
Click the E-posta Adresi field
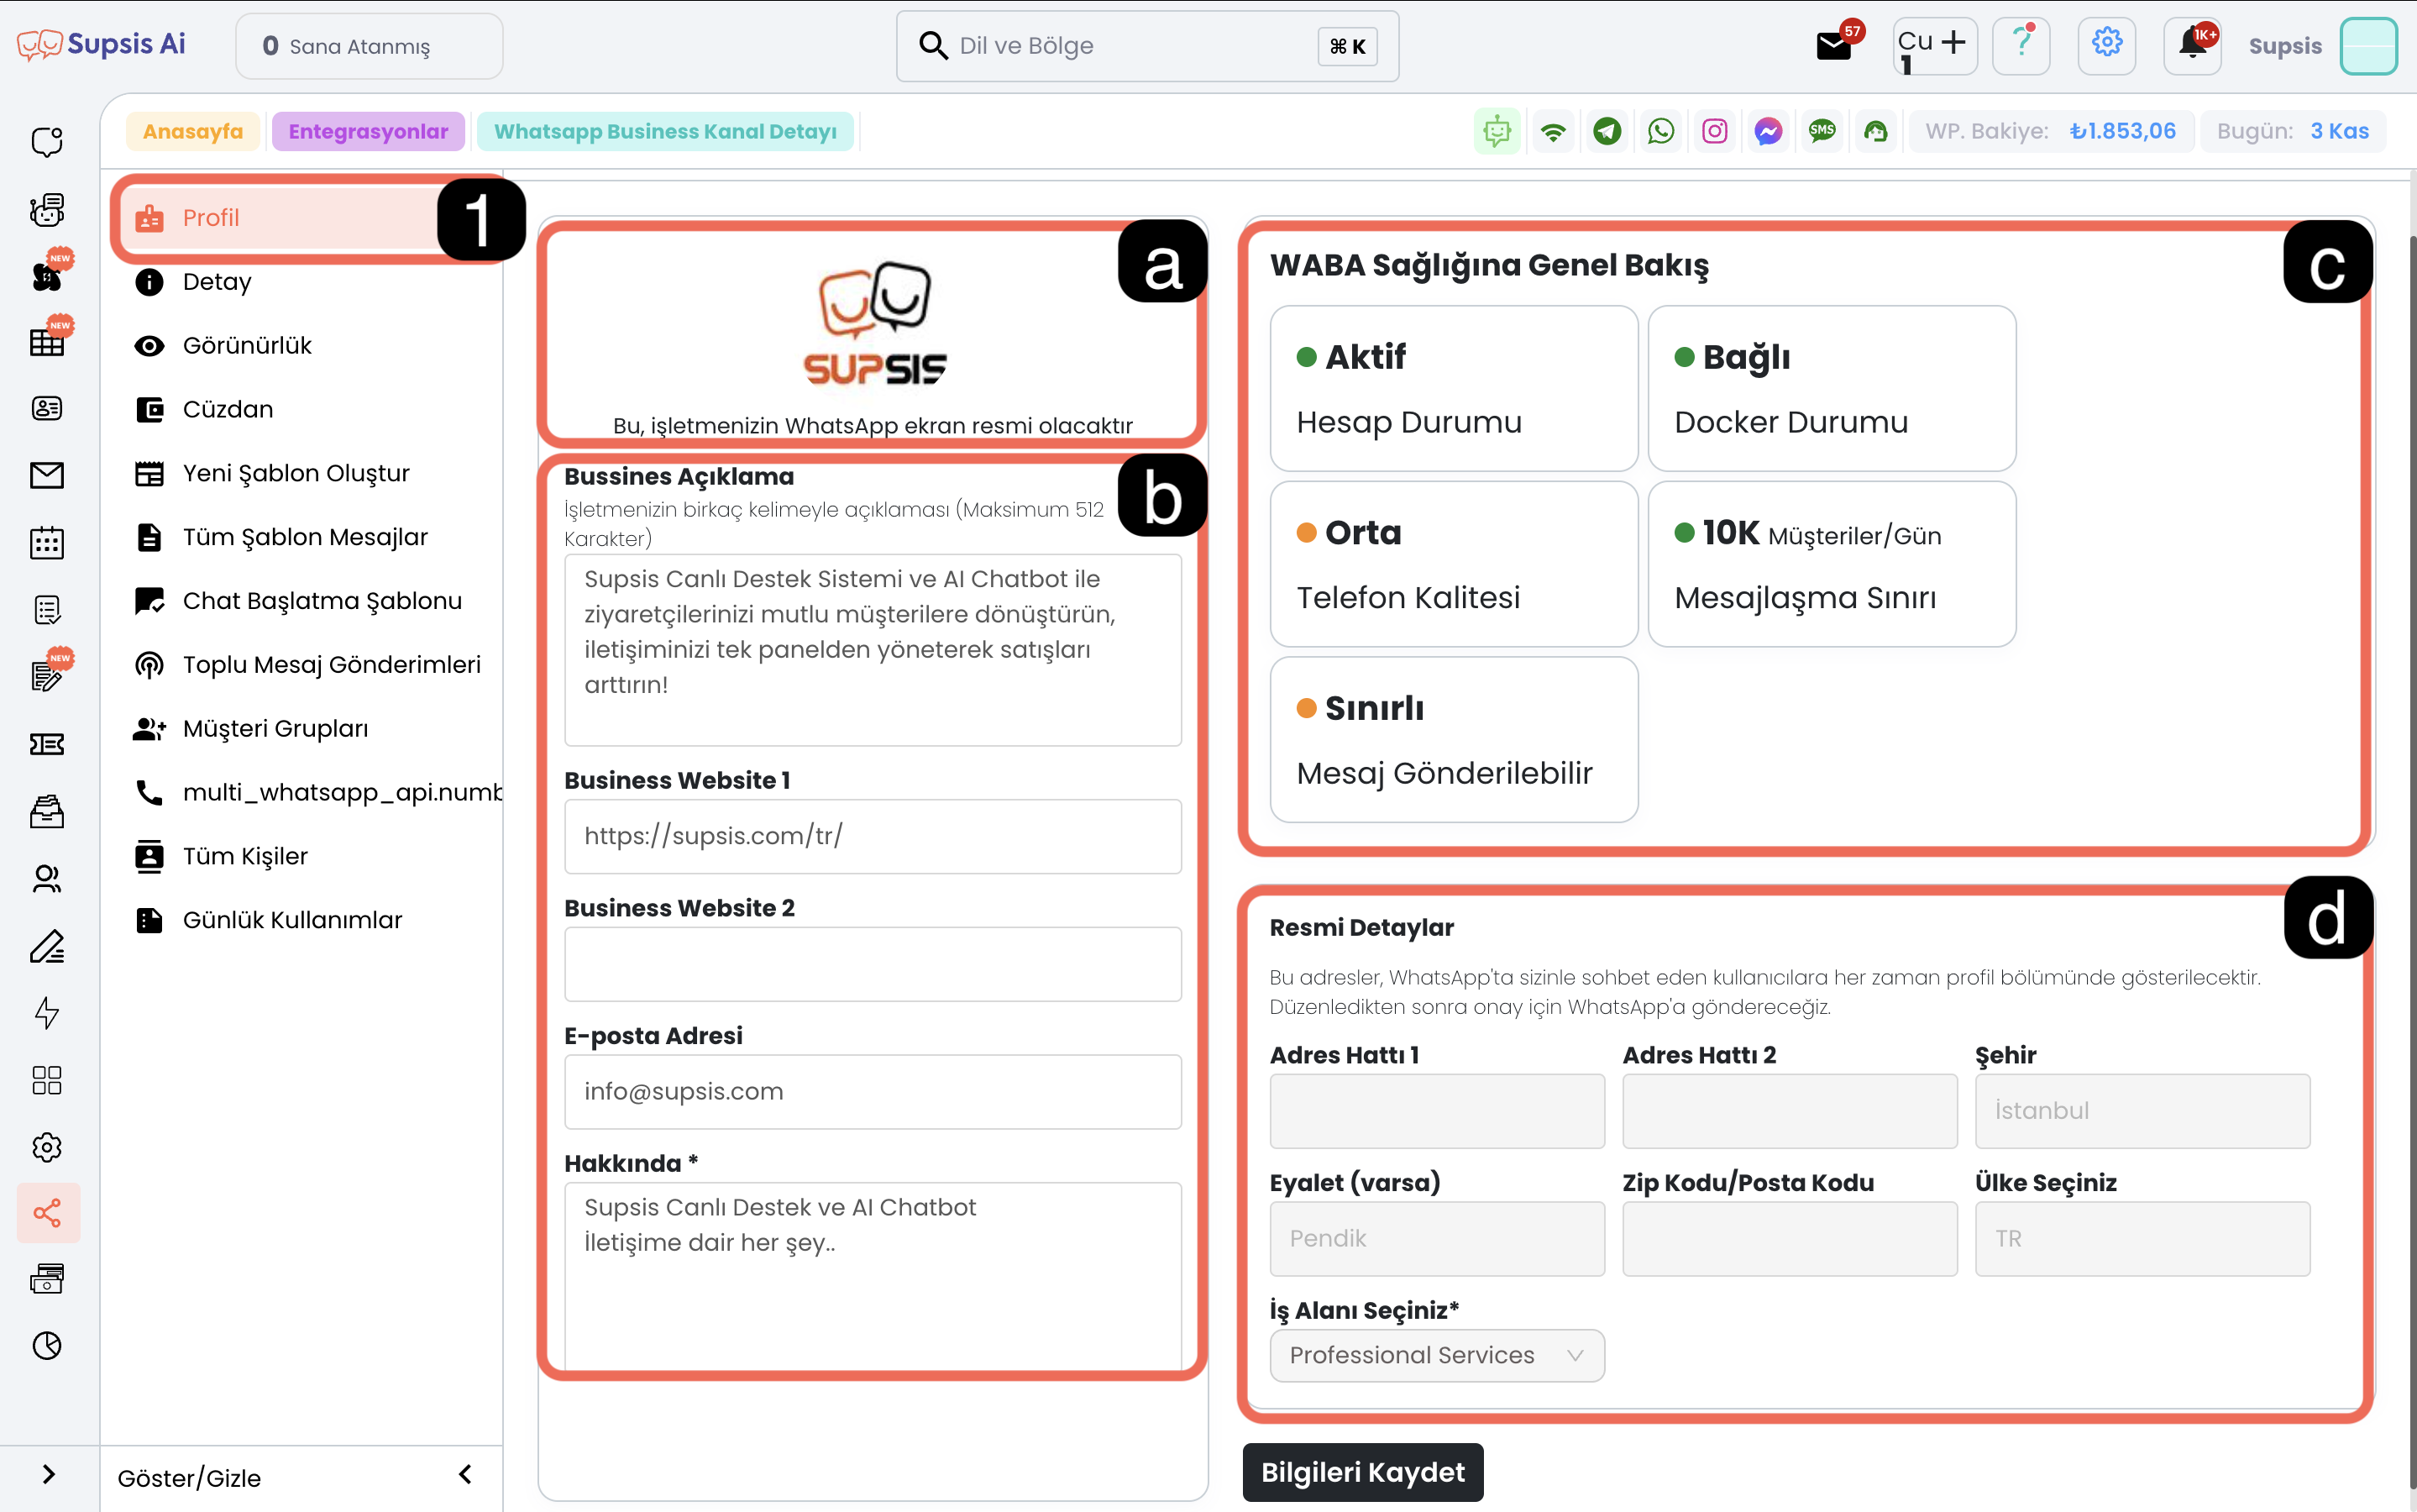(x=873, y=1092)
